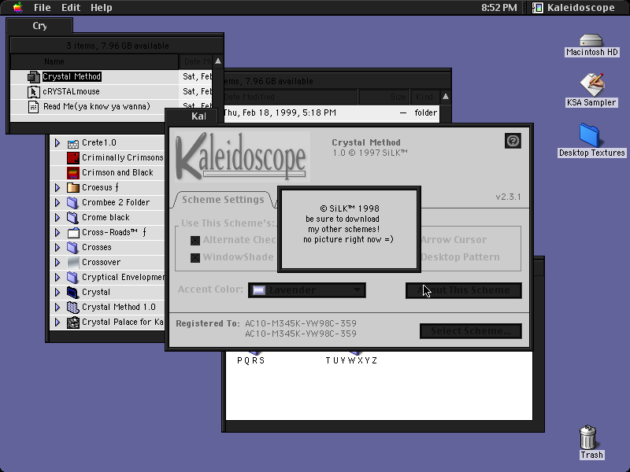Select the Criminally Crimsons row text
The width and height of the screenshot is (630, 472).
coord(123,158)
